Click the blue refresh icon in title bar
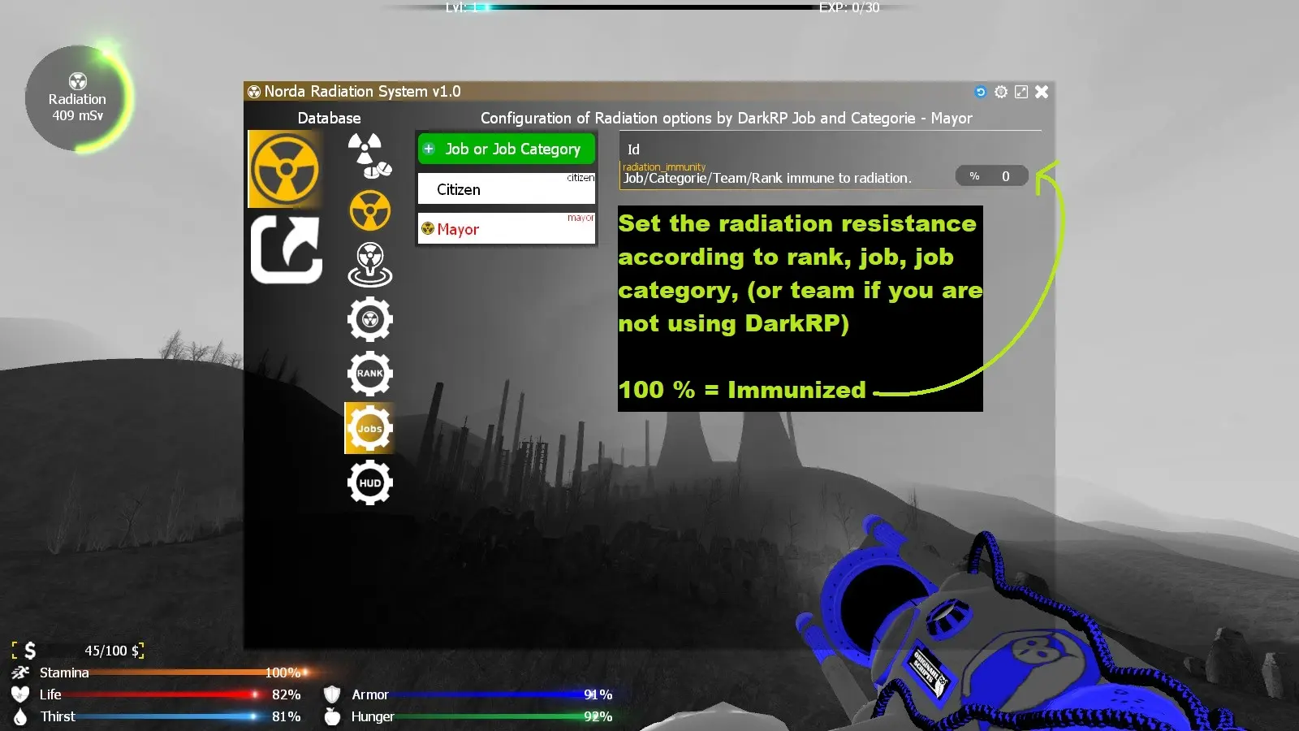Screen dimensions: 1299x731 point(980,92)
